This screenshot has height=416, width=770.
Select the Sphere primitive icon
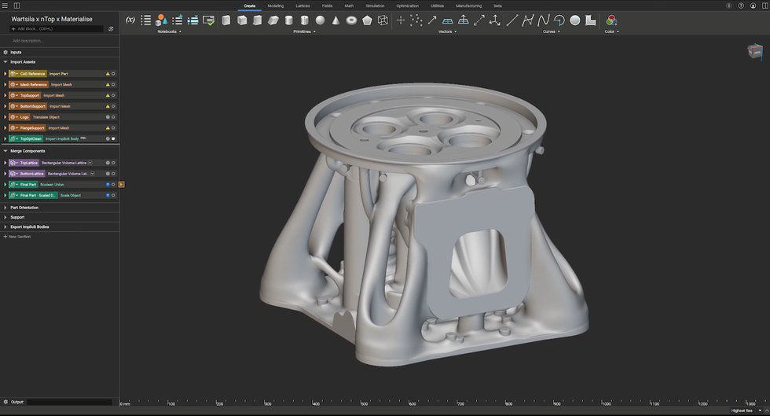(x=320, y=20)
